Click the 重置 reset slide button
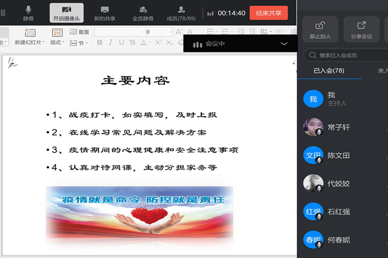Viewport: 388px width, 258px height. pyautogui.click(x=80, y=32)
